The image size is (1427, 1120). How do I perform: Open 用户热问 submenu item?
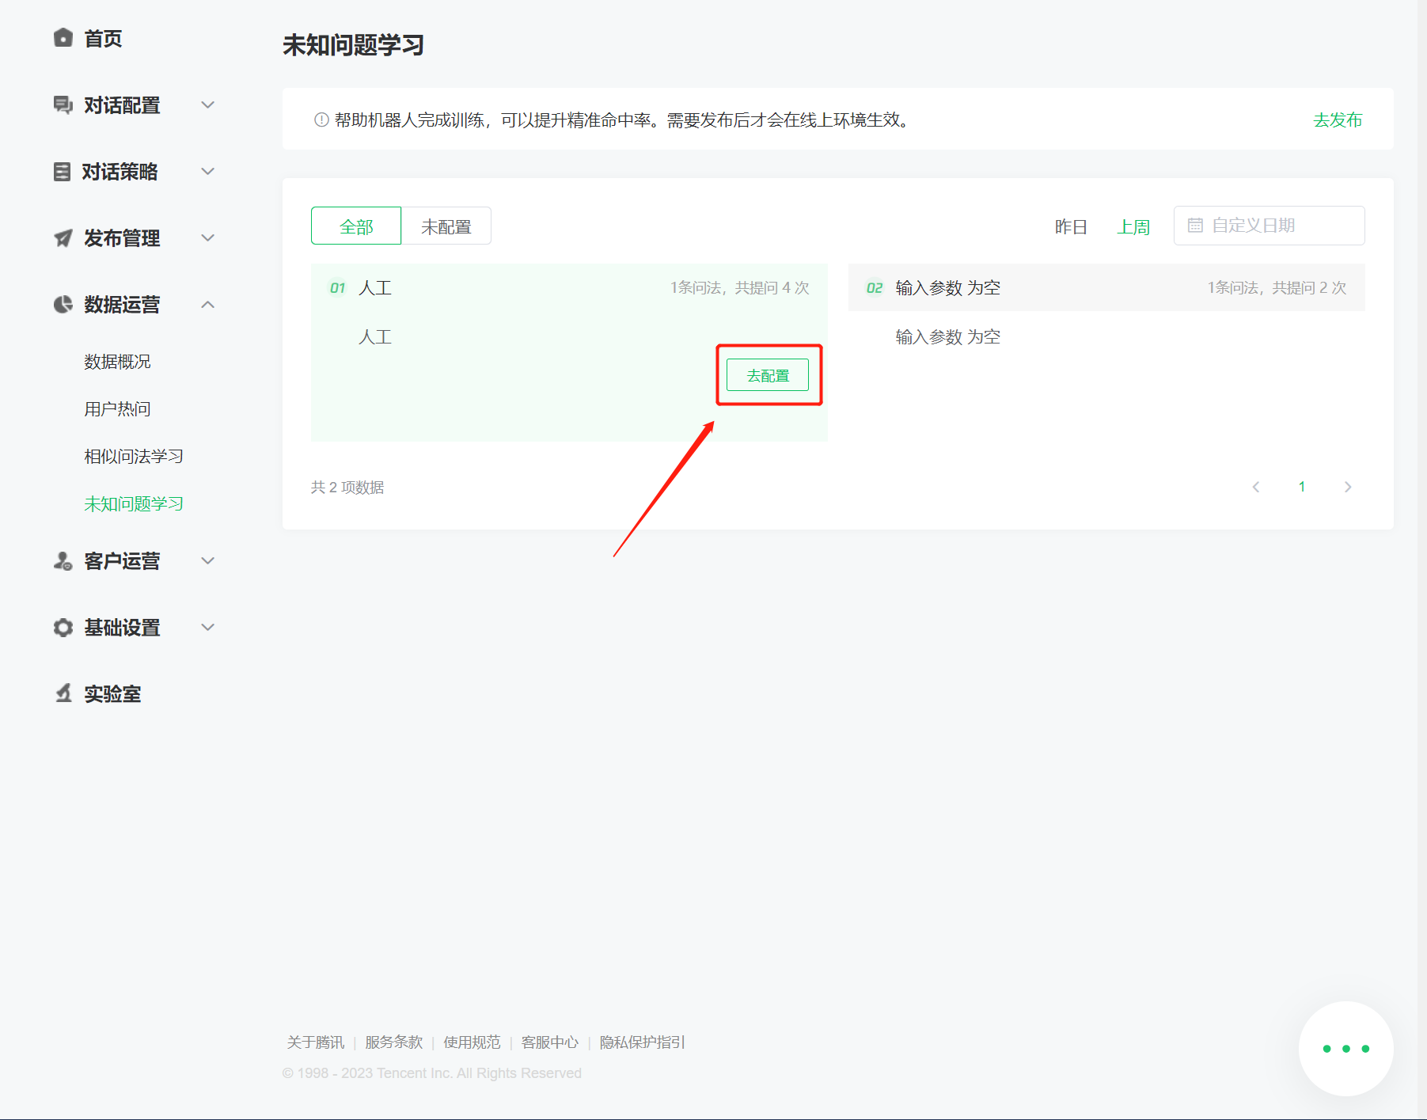[117, 408]
